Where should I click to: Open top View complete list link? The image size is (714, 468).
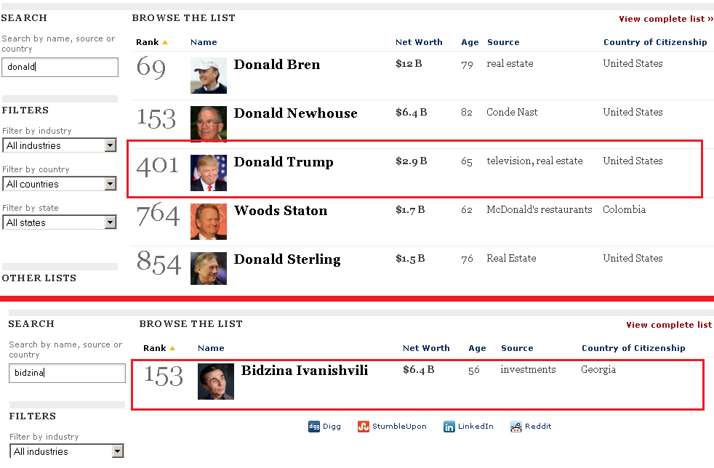tap(665, 19)
